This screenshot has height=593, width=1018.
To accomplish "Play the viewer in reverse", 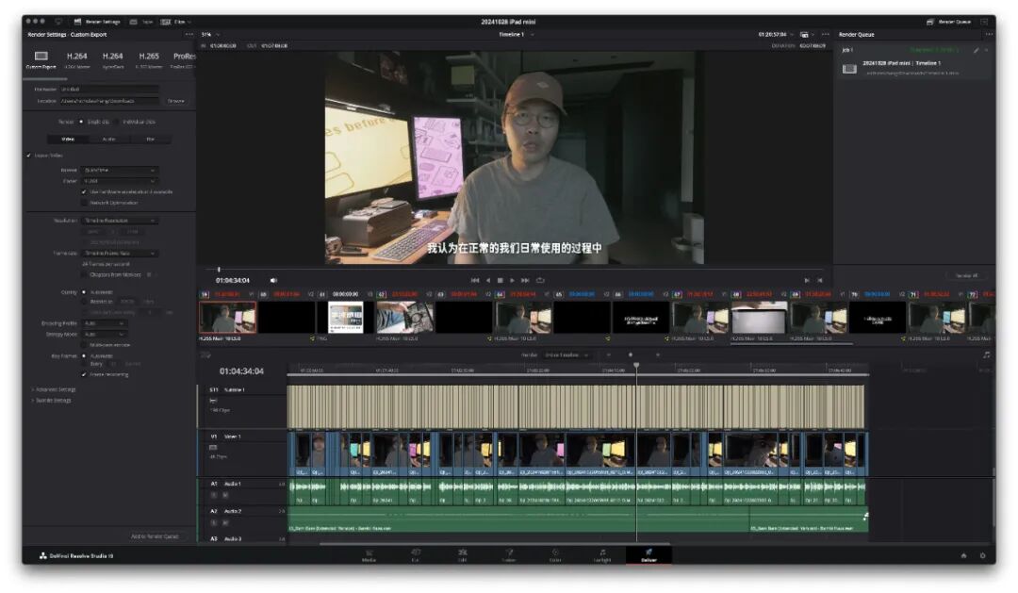I will (x=488, y=281).
